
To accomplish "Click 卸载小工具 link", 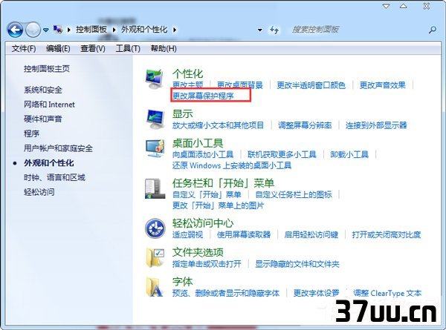I will [x=349, y=154].
